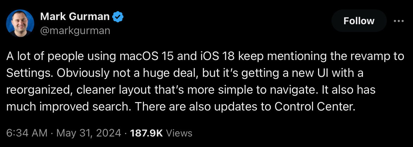413x147 pixels.
Task: Select the May 31, 2024 date
Action: [x=89, y=133]
